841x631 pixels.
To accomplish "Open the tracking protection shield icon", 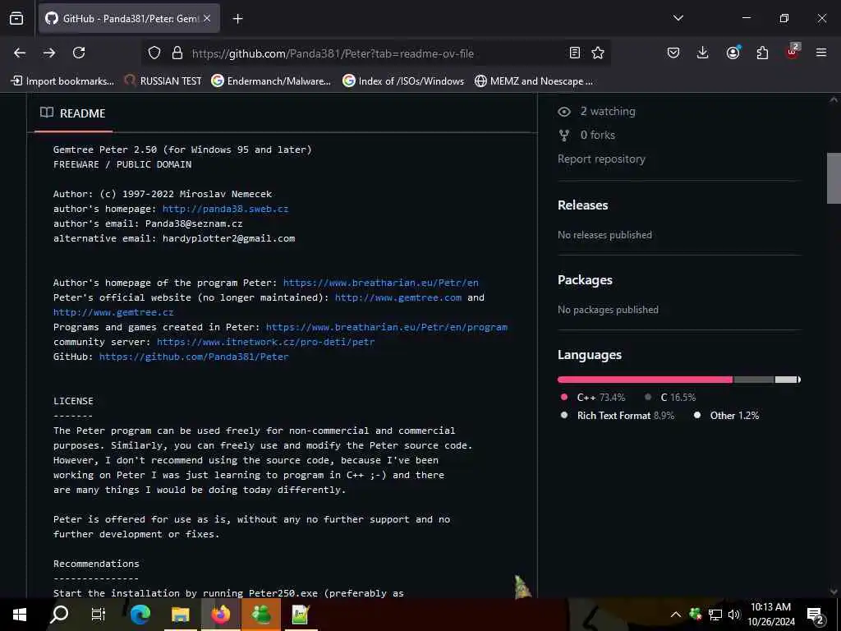I will click(154, 53).
